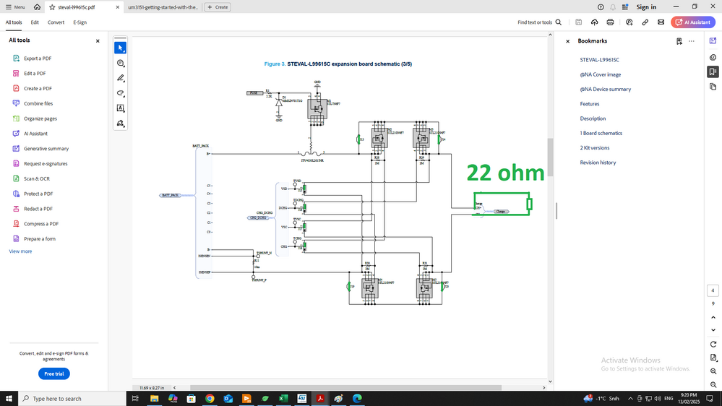Select the arrow selection tool

click(x=120, y=48)
